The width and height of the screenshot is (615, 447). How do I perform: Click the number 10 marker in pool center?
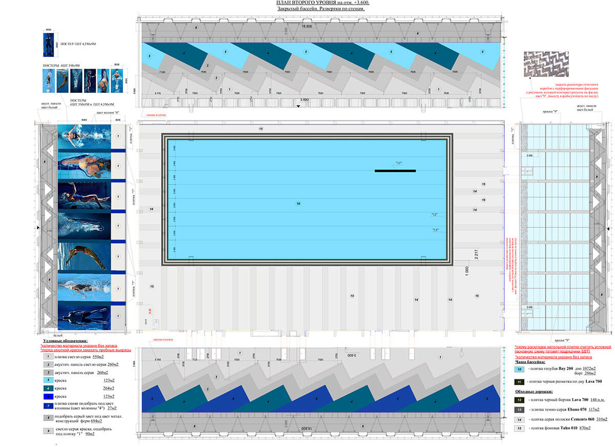click(298, 204)
